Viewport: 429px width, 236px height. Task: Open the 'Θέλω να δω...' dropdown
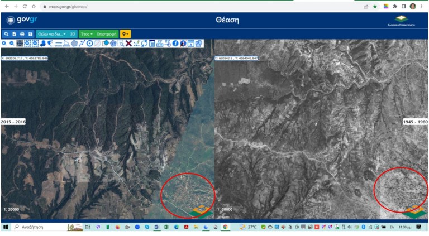[x=51, y=34]
